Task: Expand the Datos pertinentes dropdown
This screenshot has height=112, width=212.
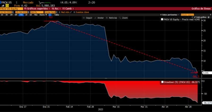Action: (x=170, y=15)
